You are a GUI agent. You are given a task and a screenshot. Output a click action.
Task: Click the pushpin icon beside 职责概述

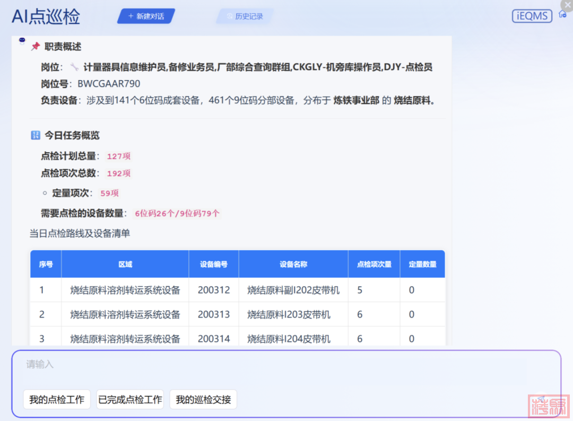click(x=36, y=47)
